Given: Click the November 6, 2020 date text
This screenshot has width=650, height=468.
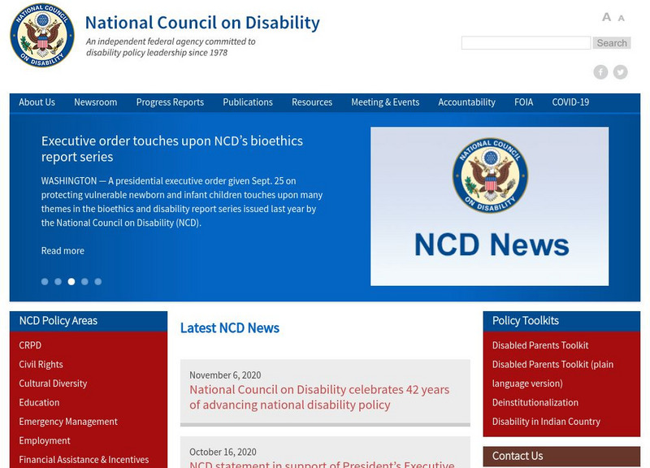Looking at the screenshot, I should point(225,375).
